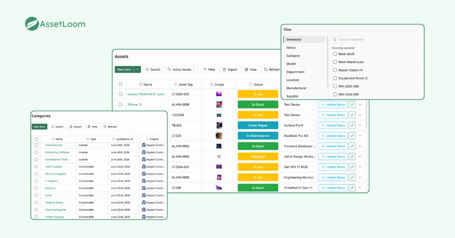Open more options for MacBook Pro M3 row
455x238 pixels.
[x=360, y=136]
